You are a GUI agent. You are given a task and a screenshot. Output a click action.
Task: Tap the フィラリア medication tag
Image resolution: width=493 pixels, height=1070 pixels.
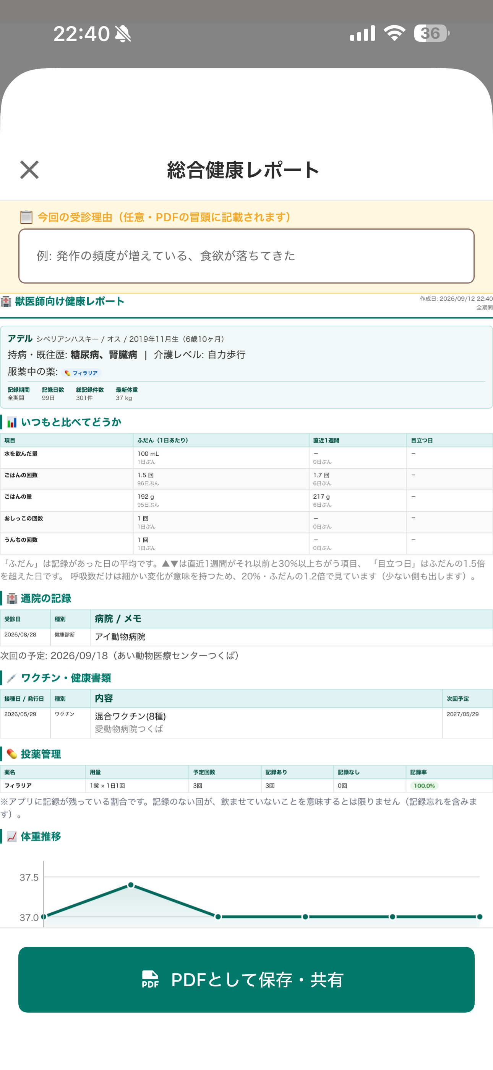coord(81,373)
